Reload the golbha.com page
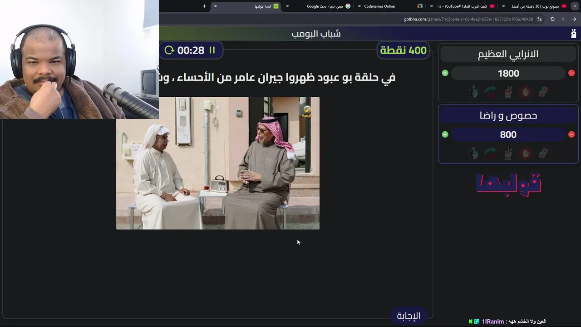This screenshot has width=581, height=327. coord(552,19)
